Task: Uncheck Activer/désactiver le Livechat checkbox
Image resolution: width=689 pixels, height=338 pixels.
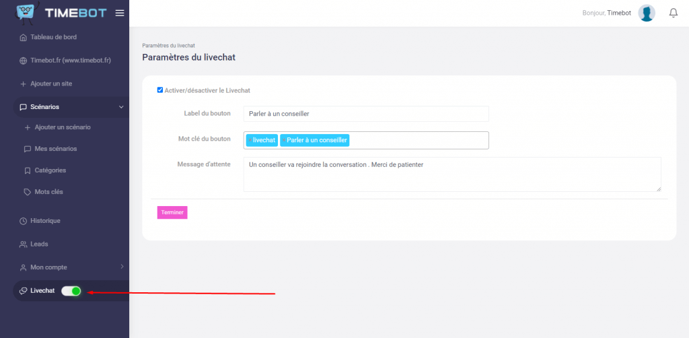Action: pos(160,90)
